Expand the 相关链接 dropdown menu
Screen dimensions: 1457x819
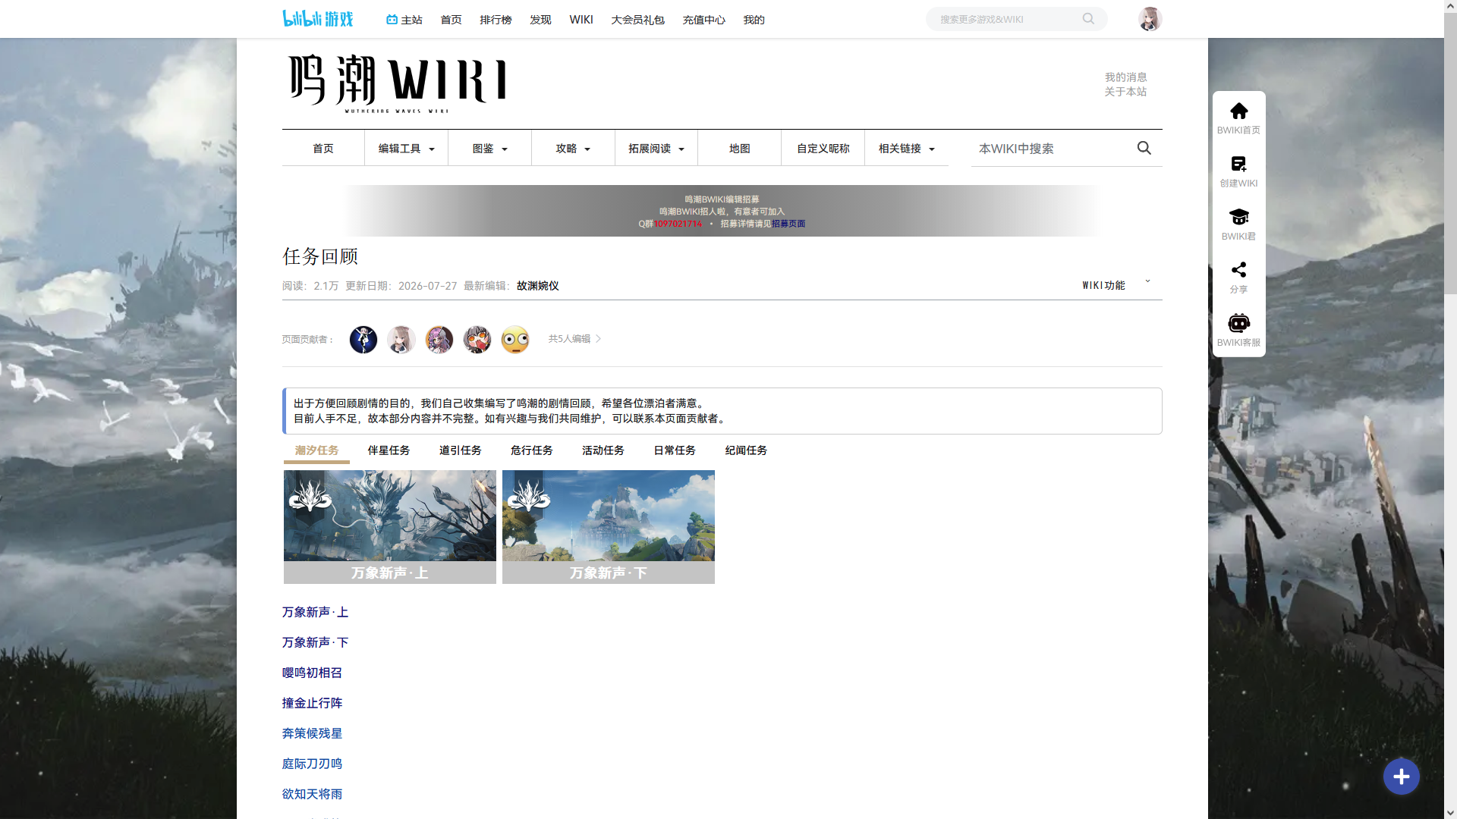coord(907,149)
